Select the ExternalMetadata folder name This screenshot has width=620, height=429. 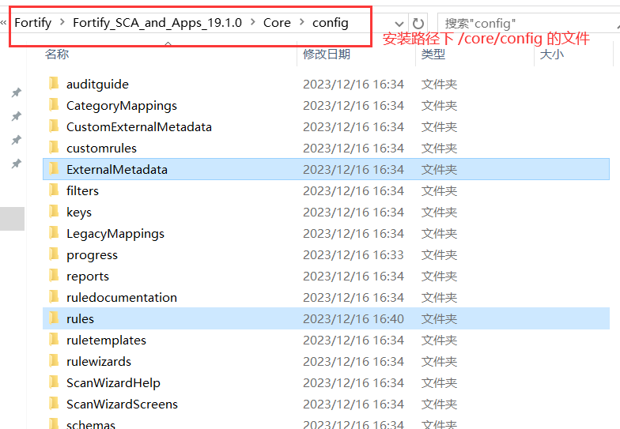117,169
